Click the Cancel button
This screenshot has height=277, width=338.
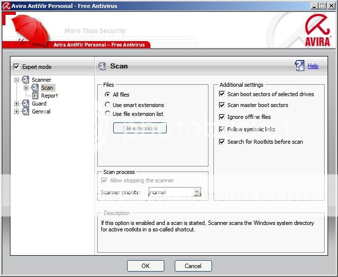[x=193, y=266]
